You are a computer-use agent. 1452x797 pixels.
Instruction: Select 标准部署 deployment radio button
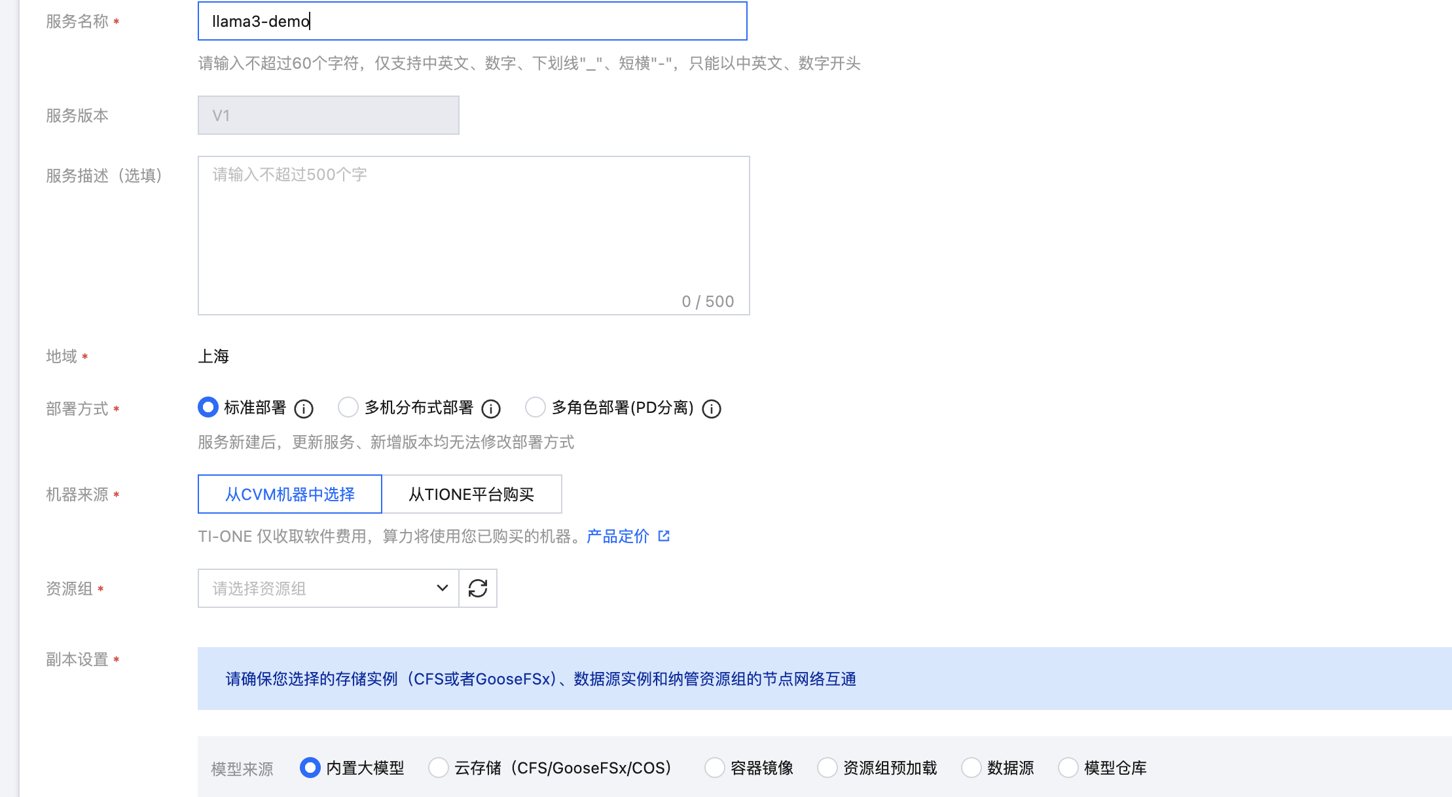tap(208, 407)
